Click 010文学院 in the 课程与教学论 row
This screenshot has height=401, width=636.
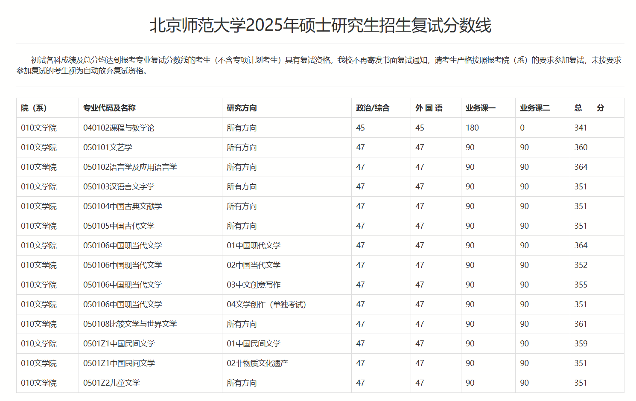click(x=39, y=128)
